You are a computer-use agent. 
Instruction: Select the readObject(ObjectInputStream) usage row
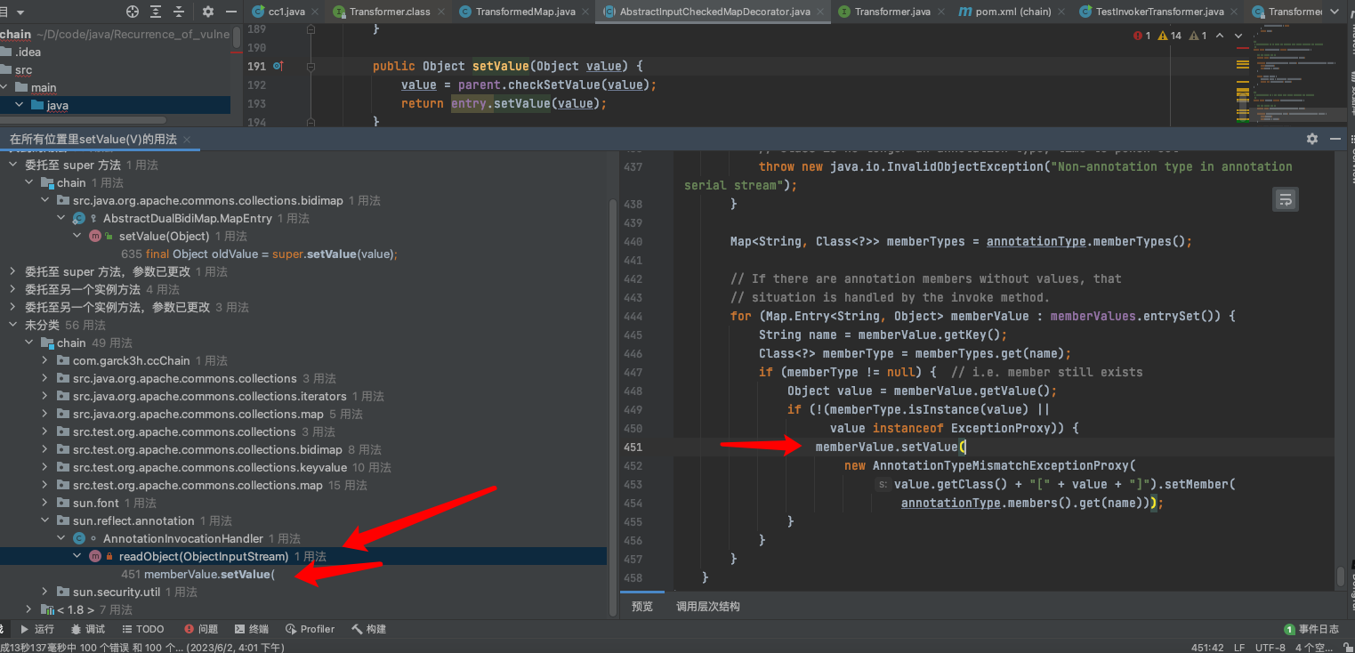click(302, 556)
